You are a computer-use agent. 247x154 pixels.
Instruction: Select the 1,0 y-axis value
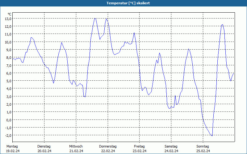click(9, 112)
